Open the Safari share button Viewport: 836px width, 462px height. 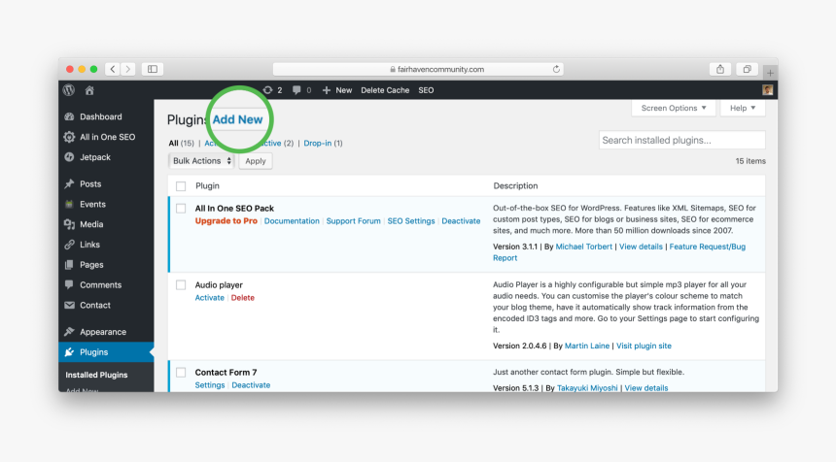click(x=720, y=69)
